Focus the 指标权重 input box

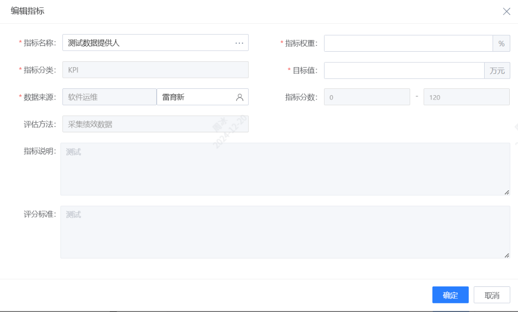pyautogui.click(x=408, y=43)
